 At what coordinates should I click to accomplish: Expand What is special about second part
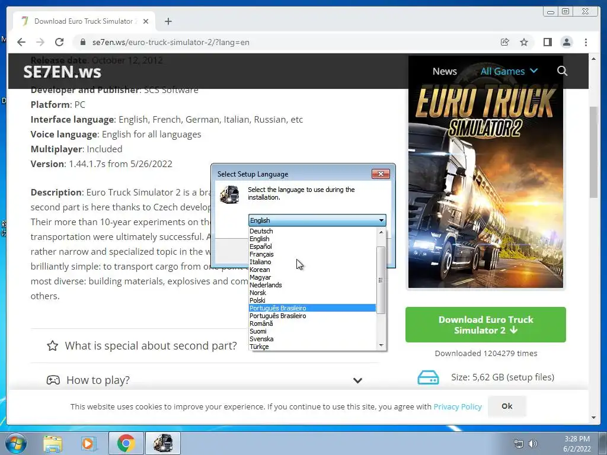[151, 345]
